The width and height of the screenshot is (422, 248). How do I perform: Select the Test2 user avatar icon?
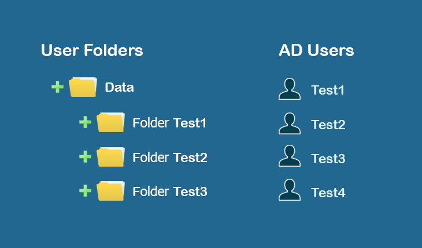(290, 123)
